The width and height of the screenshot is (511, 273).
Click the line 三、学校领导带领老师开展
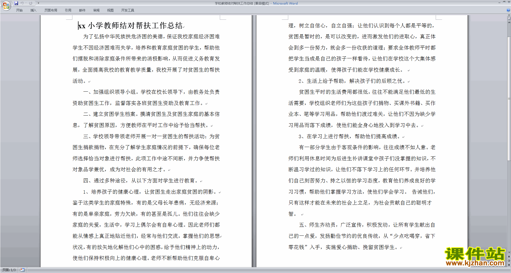point(151,136)
